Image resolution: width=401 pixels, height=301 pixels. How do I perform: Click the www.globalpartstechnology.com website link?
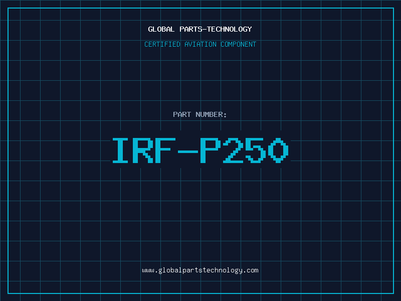(x=200, y=270)
